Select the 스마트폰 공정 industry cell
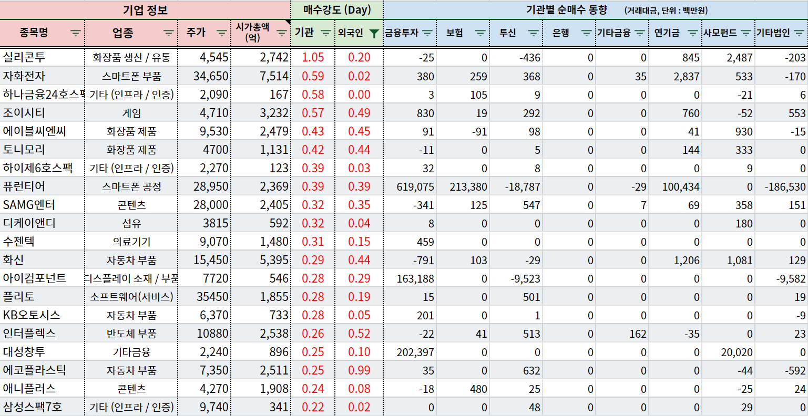The image size is (808, 416). (131, 186)
